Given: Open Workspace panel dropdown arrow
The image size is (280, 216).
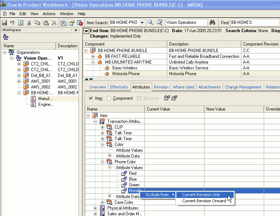Looking at the screenshot, I should coord(71,30).
